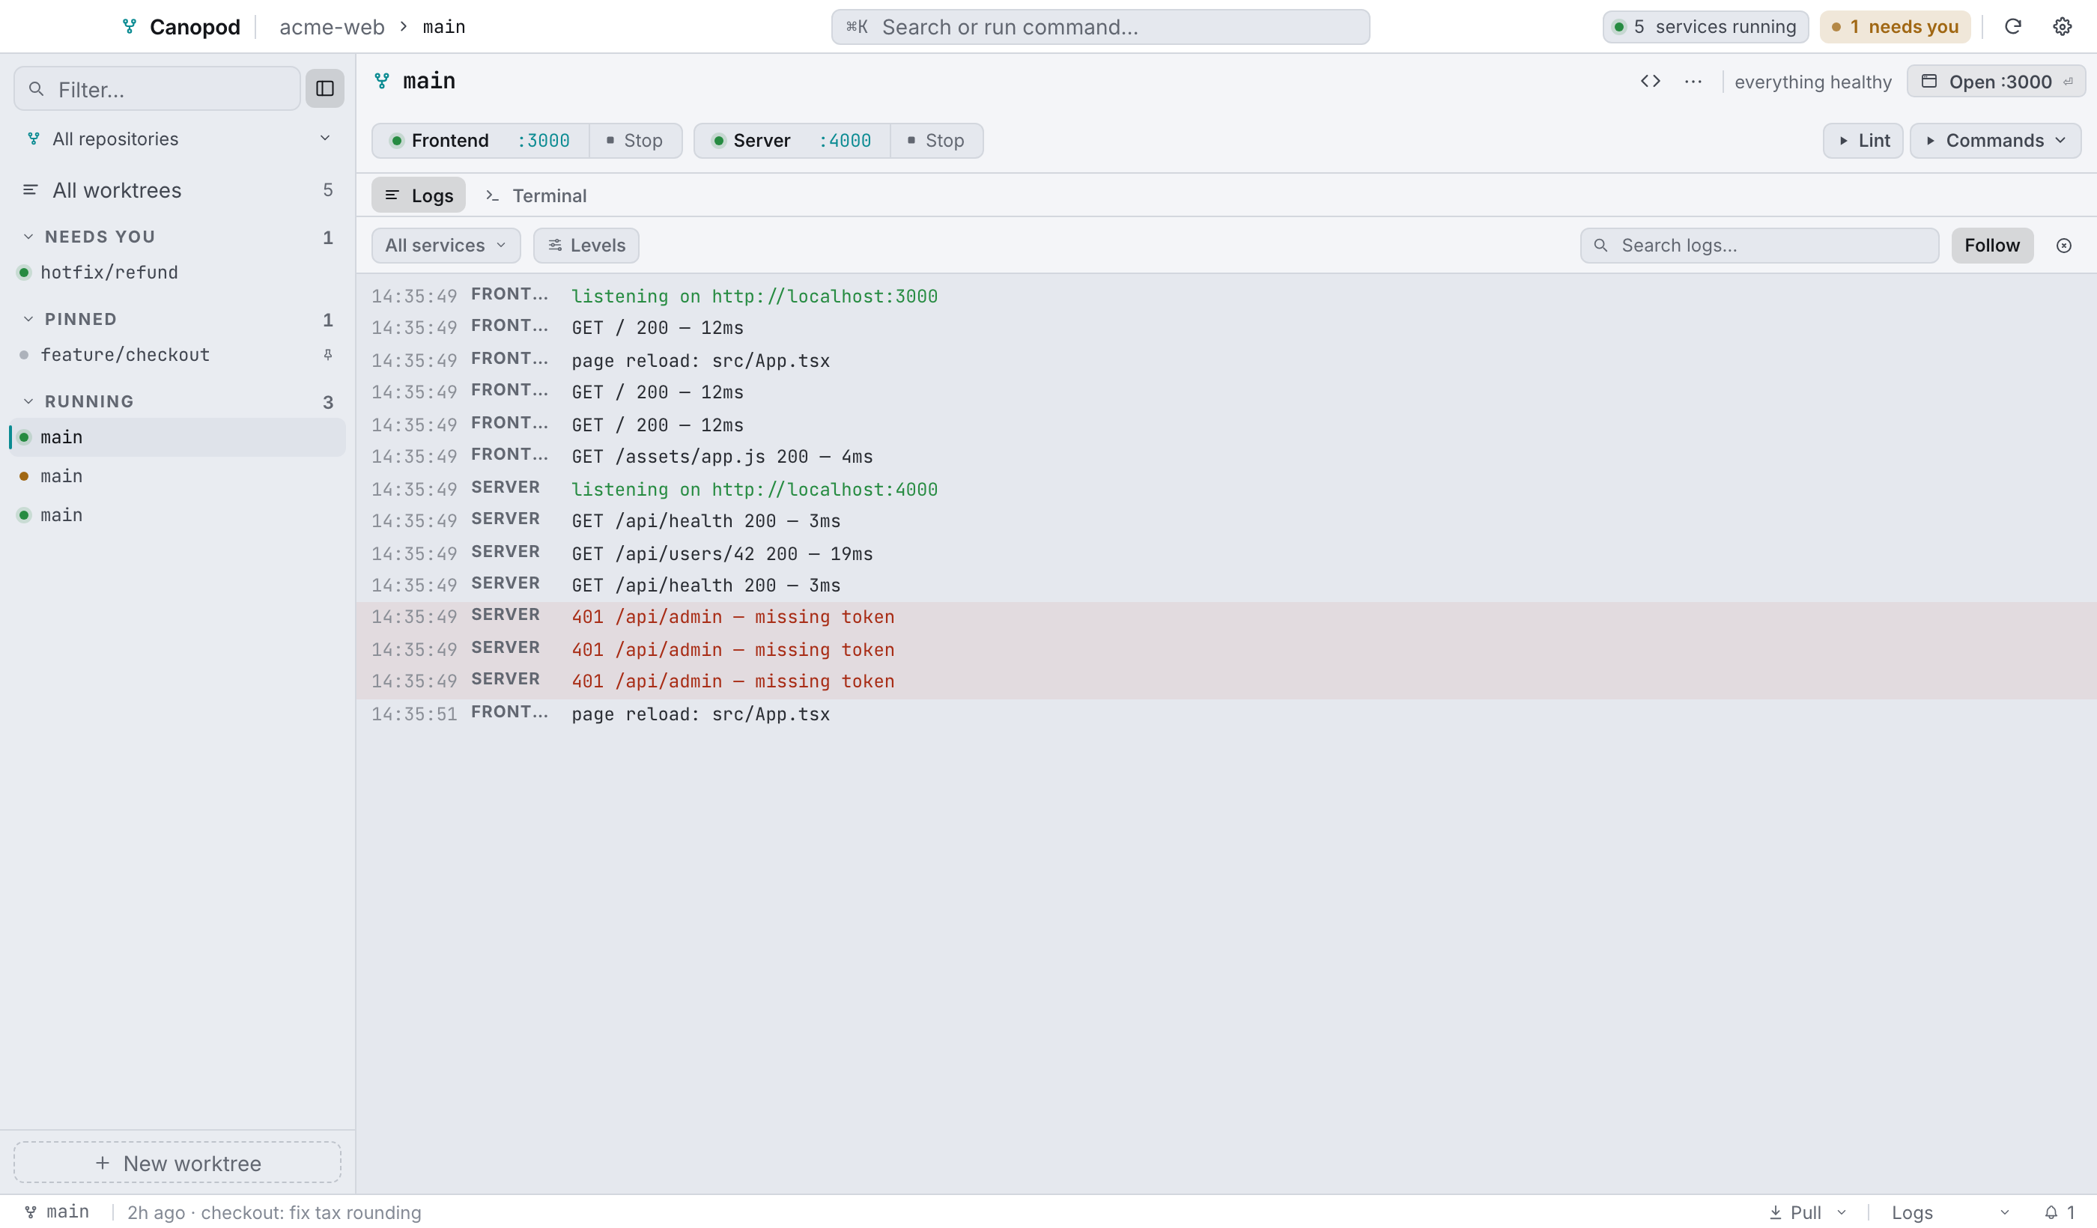
Task: Select the Logs tab
Action: (419, 195)
